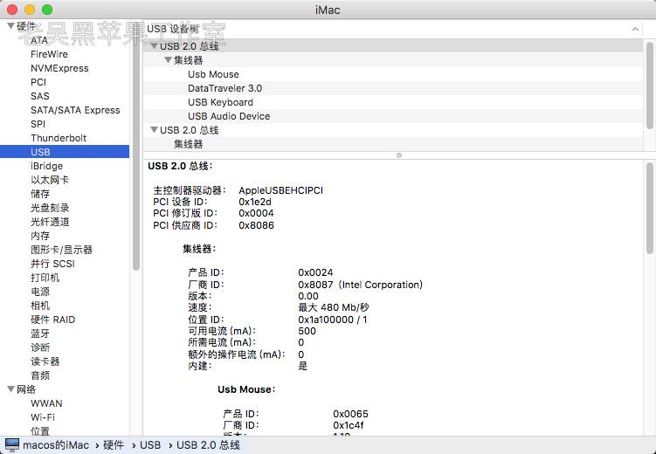Open 图形卡/显示器 graphics category

(61, 250)
